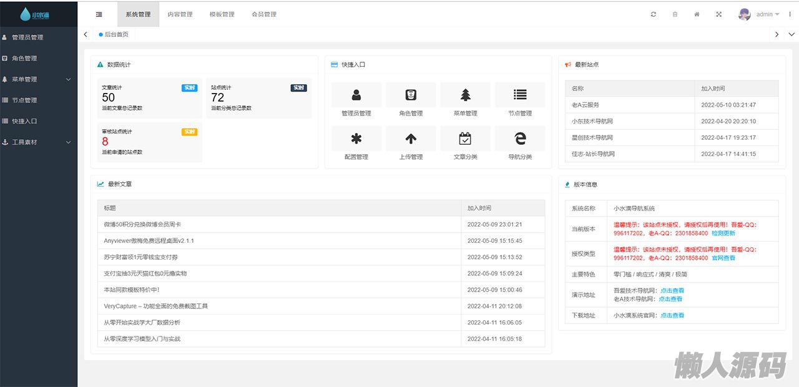The width and height of the screenshot is (799, 387).
Task: Open 文章分类 calendar icon shortcut
Action: 466,139
